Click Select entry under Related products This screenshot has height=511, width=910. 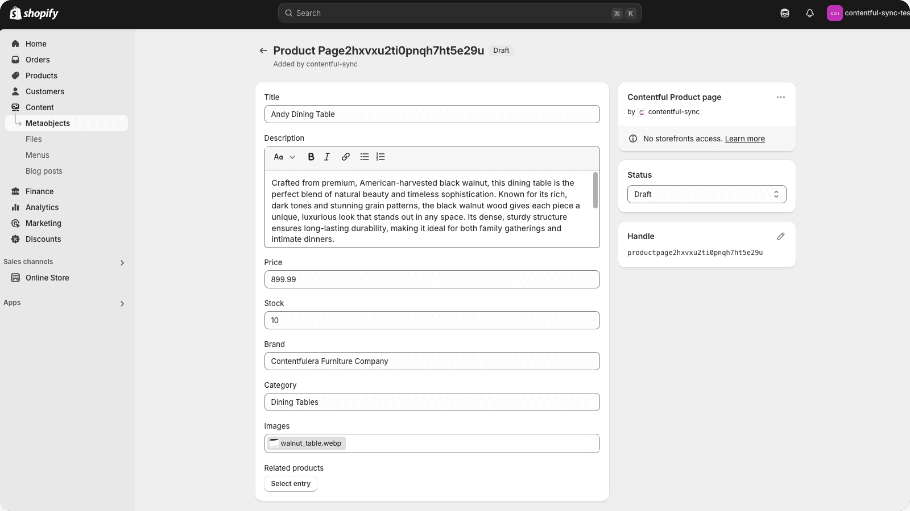pyautogui.click(x=291, y=483)
